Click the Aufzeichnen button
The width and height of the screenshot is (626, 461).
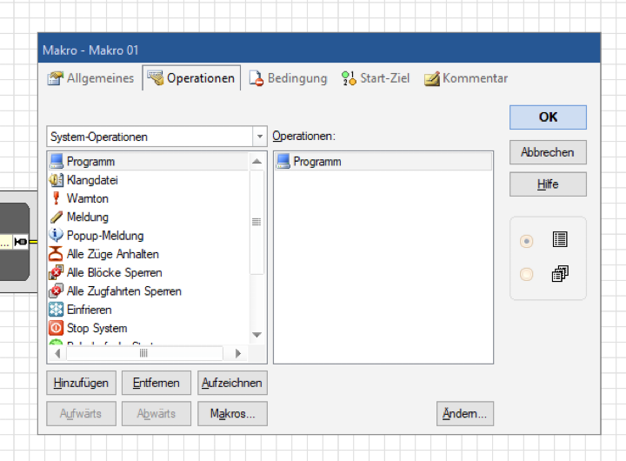click(232, 383)
